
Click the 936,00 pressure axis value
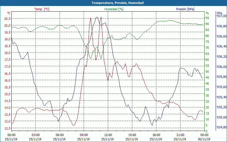point(222,67)
